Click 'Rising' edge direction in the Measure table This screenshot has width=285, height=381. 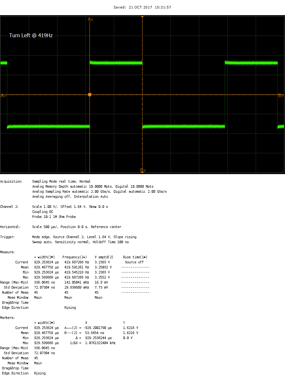coord(70,308)
